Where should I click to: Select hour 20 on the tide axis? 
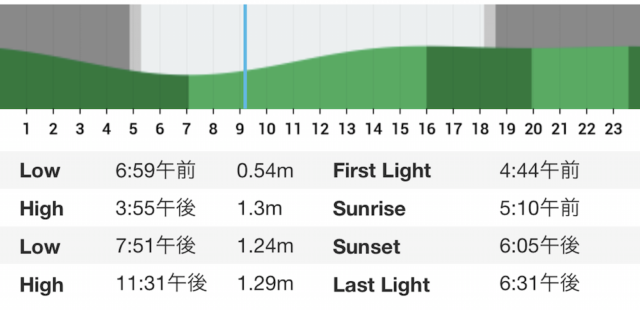pos(533,129)
